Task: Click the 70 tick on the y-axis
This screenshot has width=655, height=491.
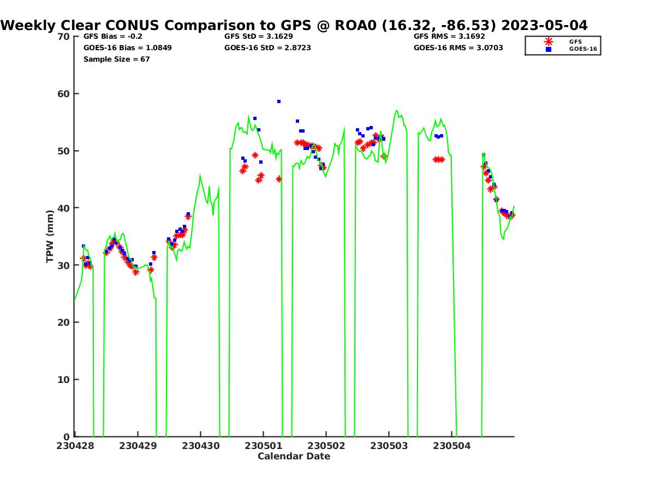Action: pos(64,37)
